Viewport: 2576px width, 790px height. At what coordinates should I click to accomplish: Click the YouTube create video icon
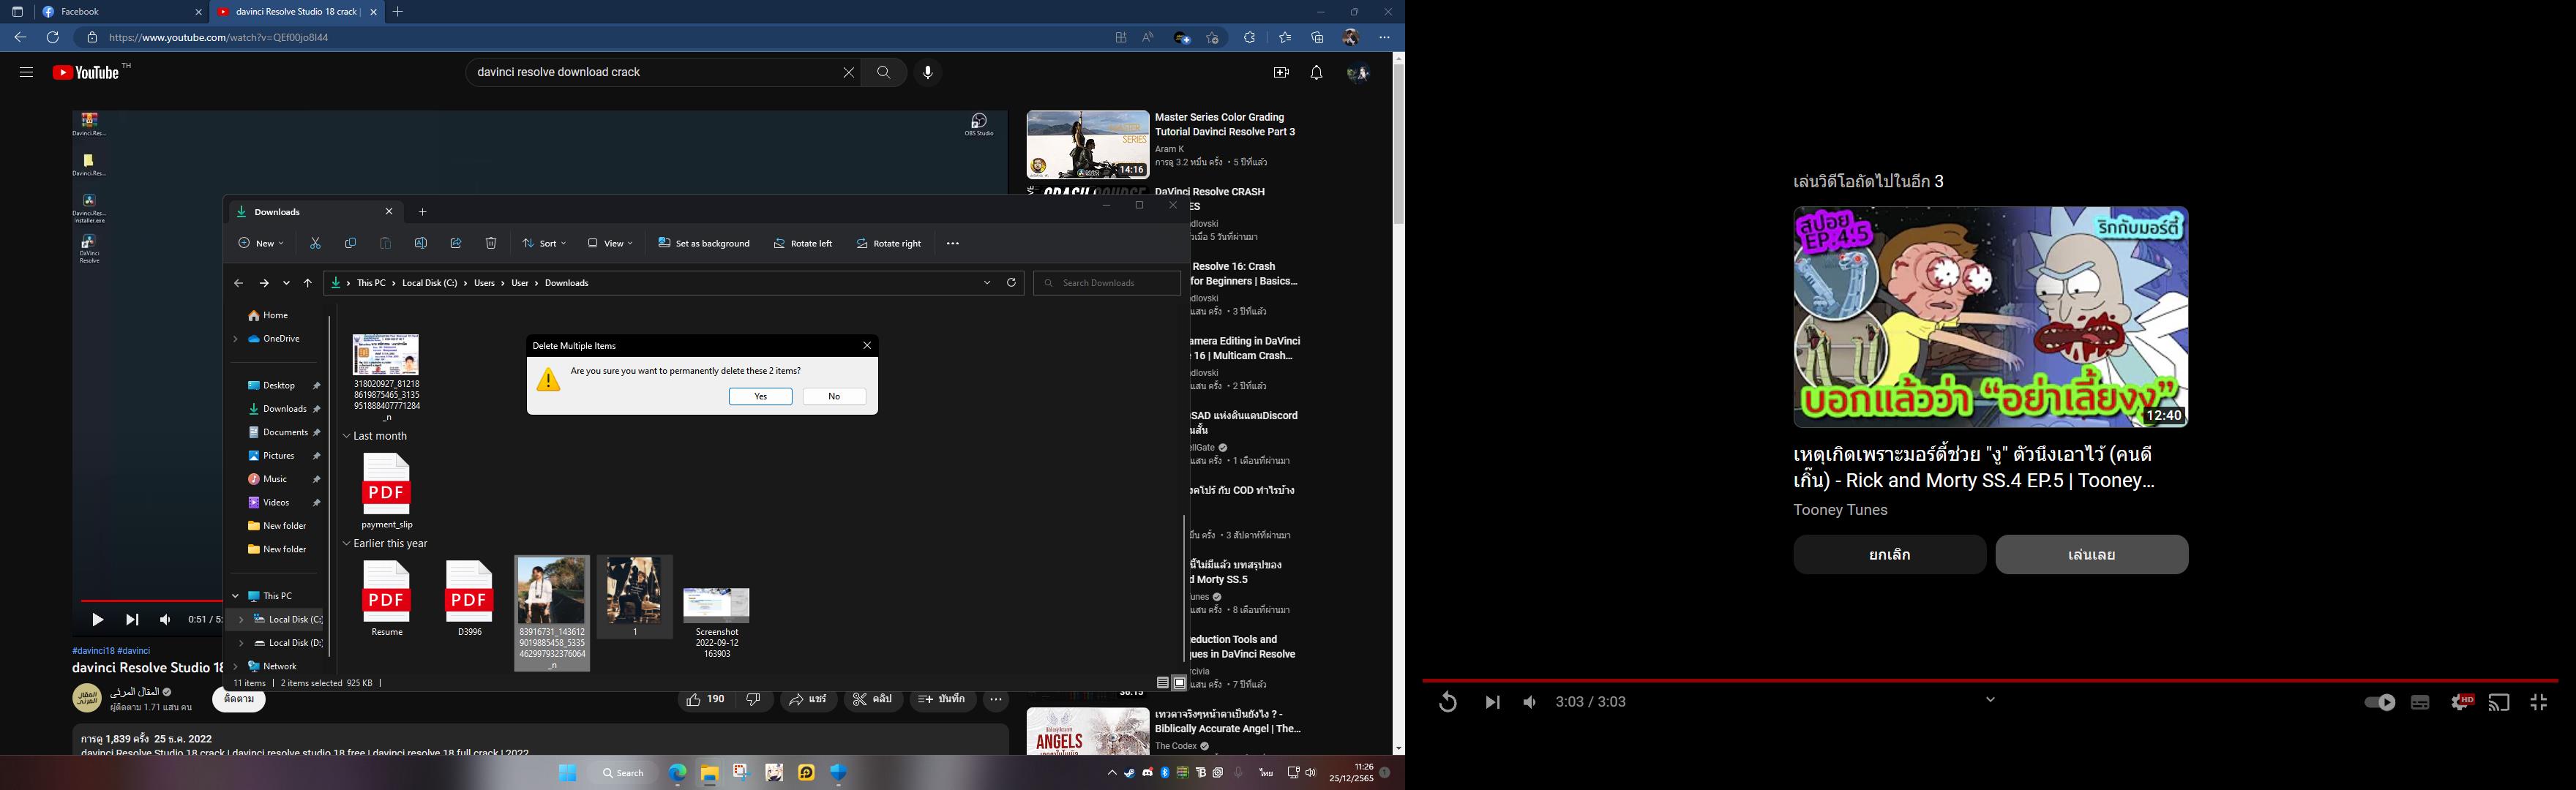[x=1281, y=72]
